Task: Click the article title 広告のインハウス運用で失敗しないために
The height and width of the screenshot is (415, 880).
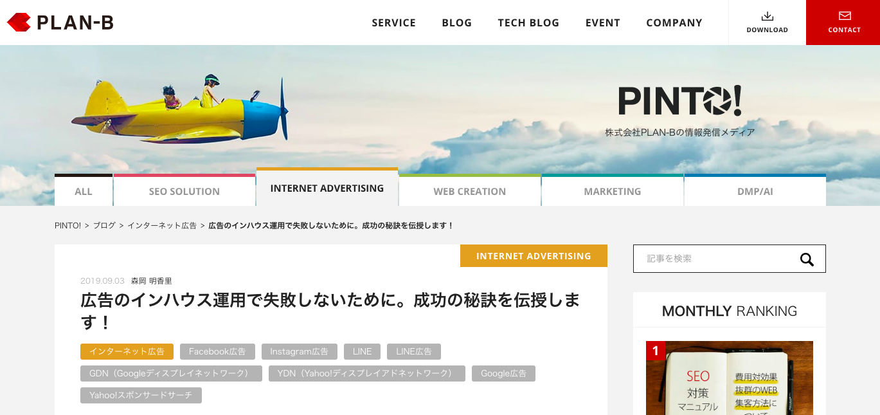Action: pos(330,311)
